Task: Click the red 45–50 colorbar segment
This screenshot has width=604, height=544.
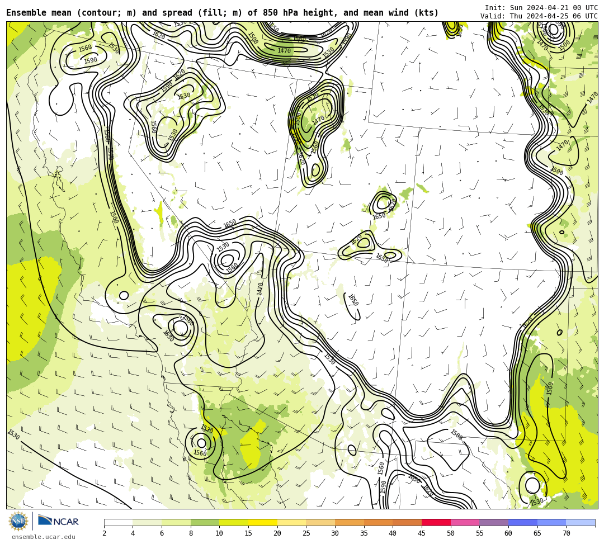Action: pos(436,522)
